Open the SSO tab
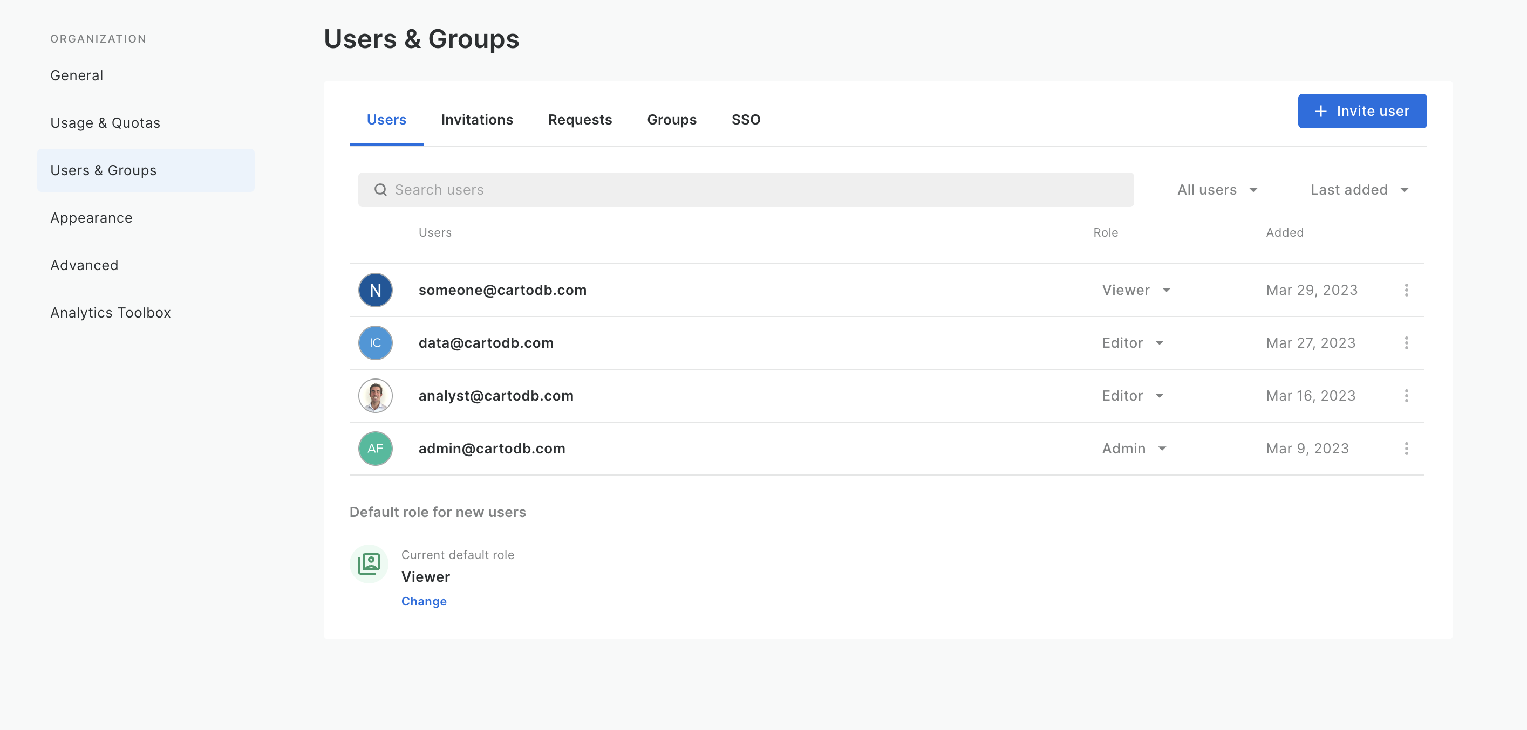The height and width of the screenshot is (730, 1527). (x=746, y=120)
